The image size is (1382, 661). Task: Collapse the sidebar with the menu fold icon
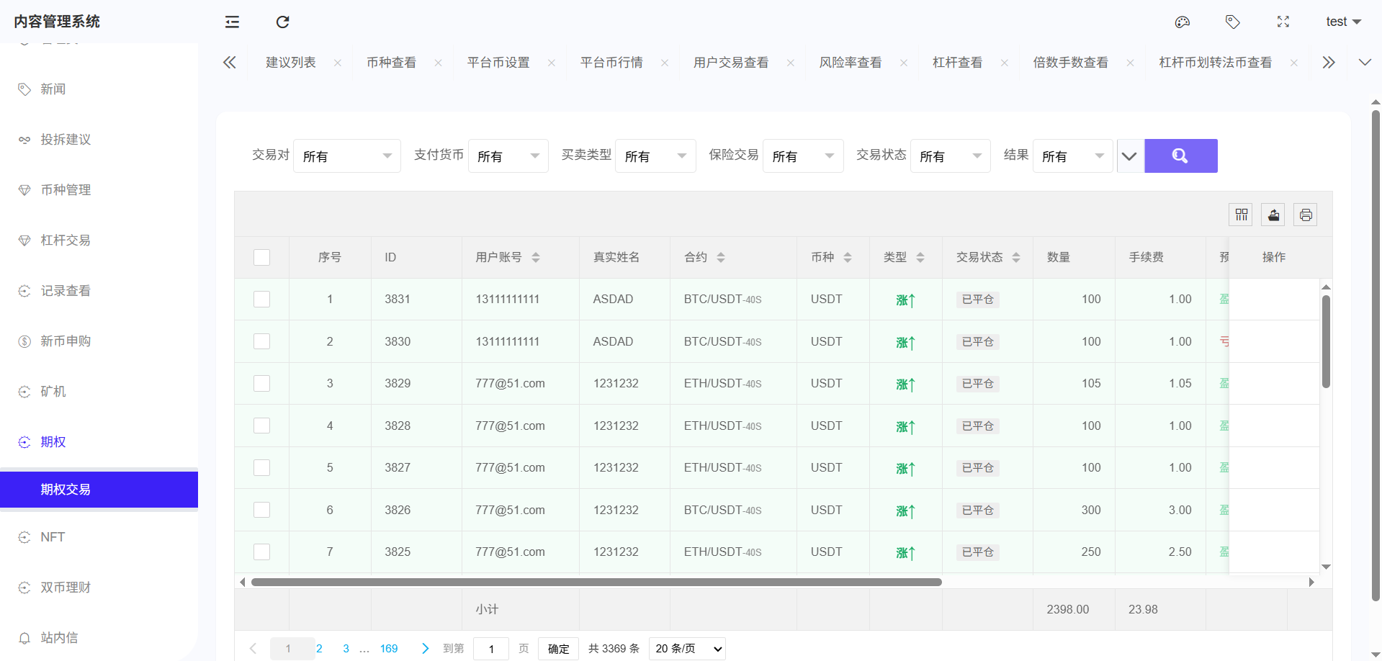point(232,22)
